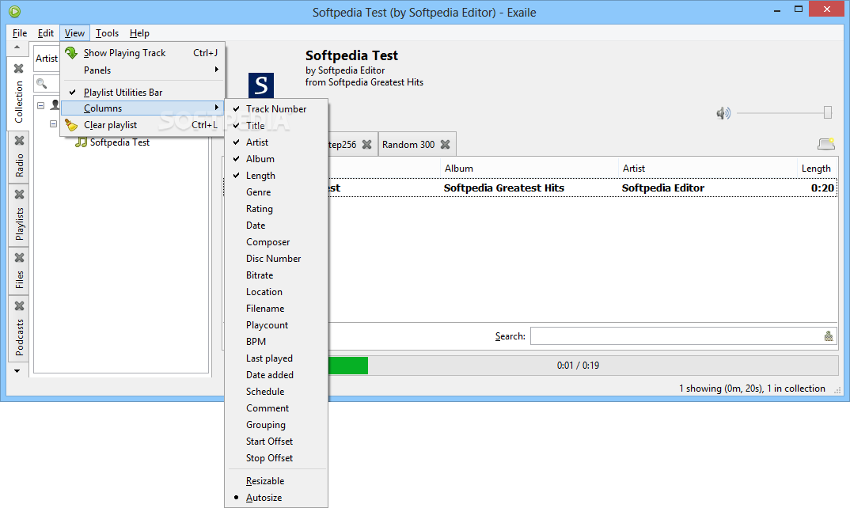Viewport: 850px width, 508px height.
Task: Click the volume speaker icon
Action: pos(723,113)
